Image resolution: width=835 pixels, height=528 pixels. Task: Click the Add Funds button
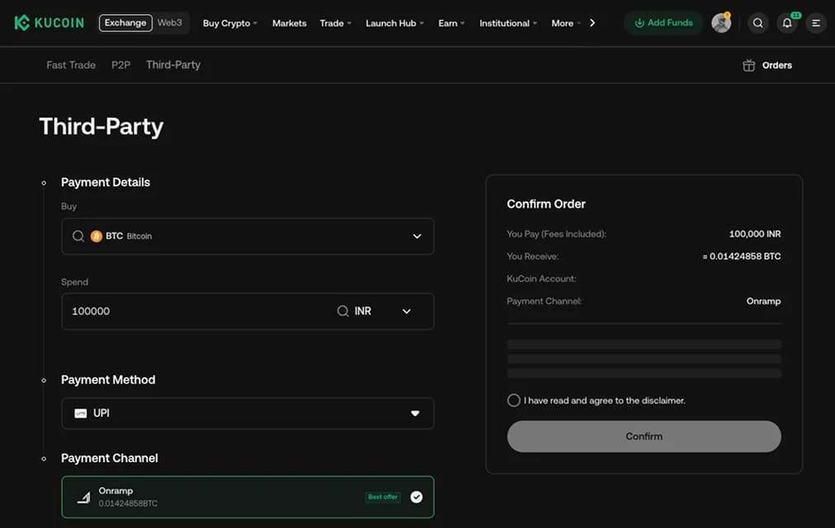tap(663, 23)
